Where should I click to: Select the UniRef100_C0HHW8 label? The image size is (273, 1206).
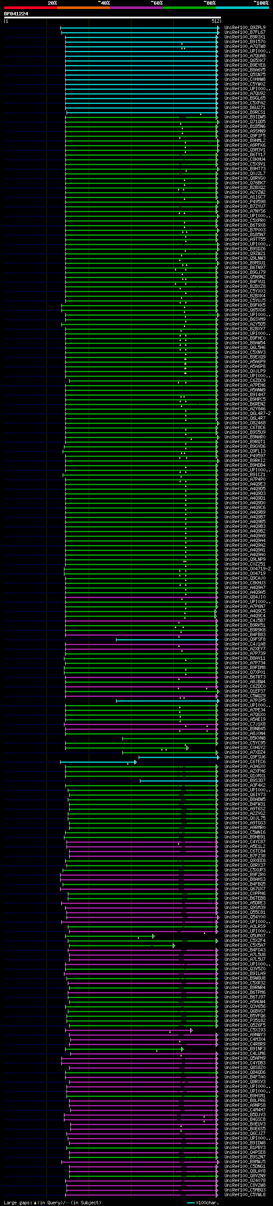click(245, 79)
